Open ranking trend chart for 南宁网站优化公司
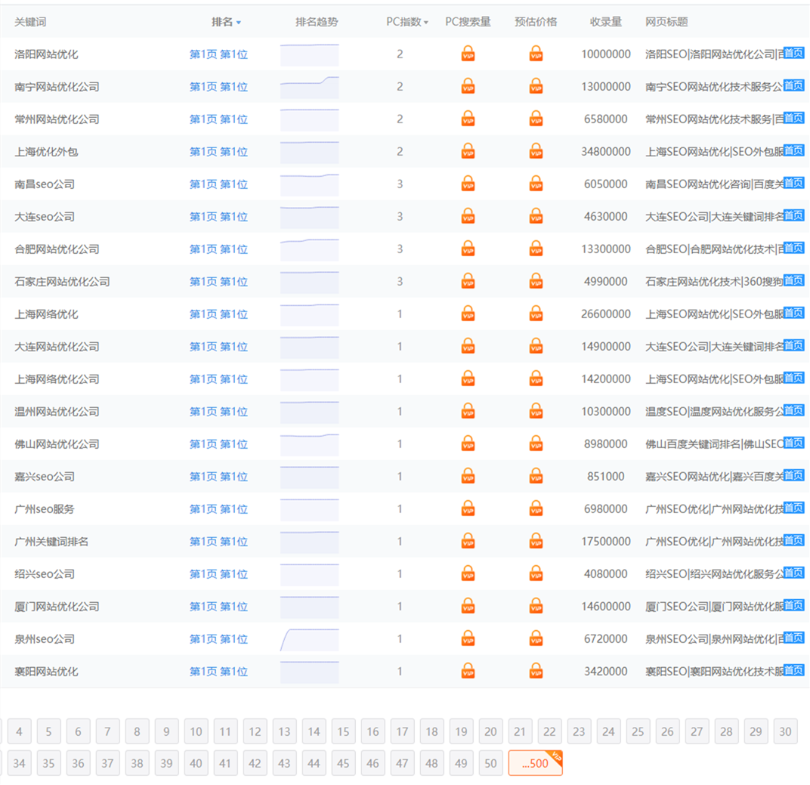The image size is (810, 785). tap(309, 87)
